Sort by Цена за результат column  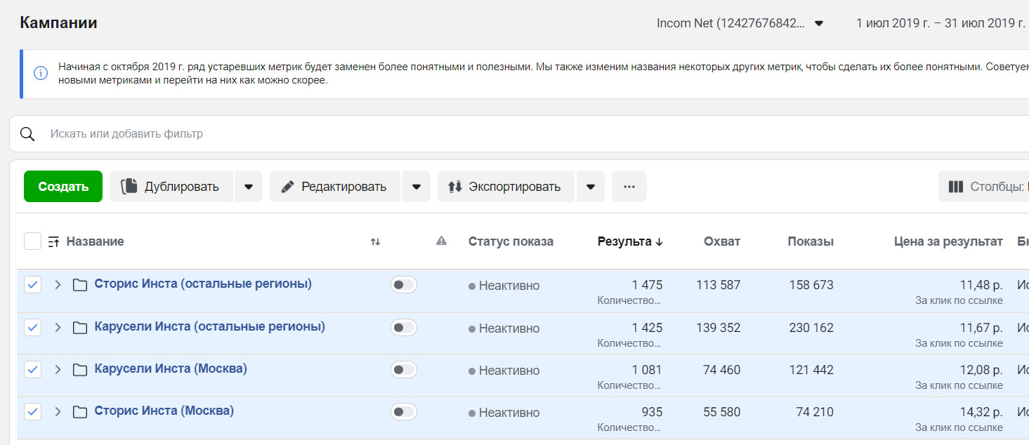(948, 241)
